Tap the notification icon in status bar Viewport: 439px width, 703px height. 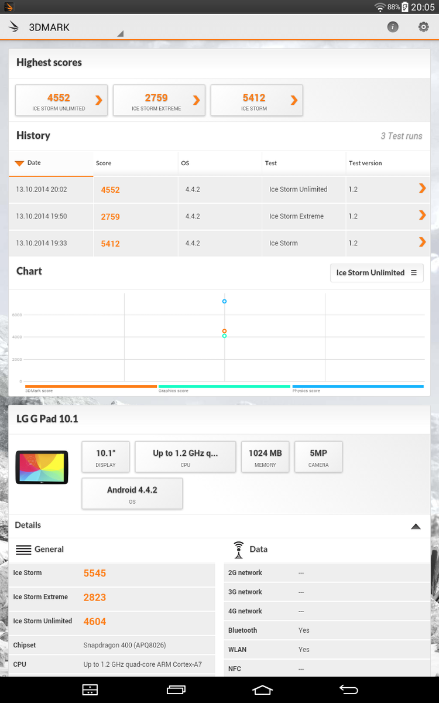click(x=9, y=7)
